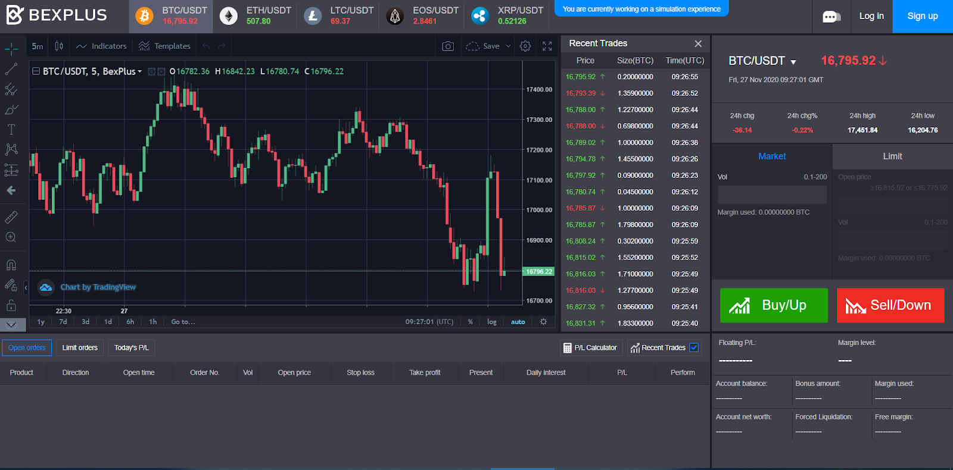Open the Open orders tab
Screen dimensions: 953x470
[x=27, y=347]
